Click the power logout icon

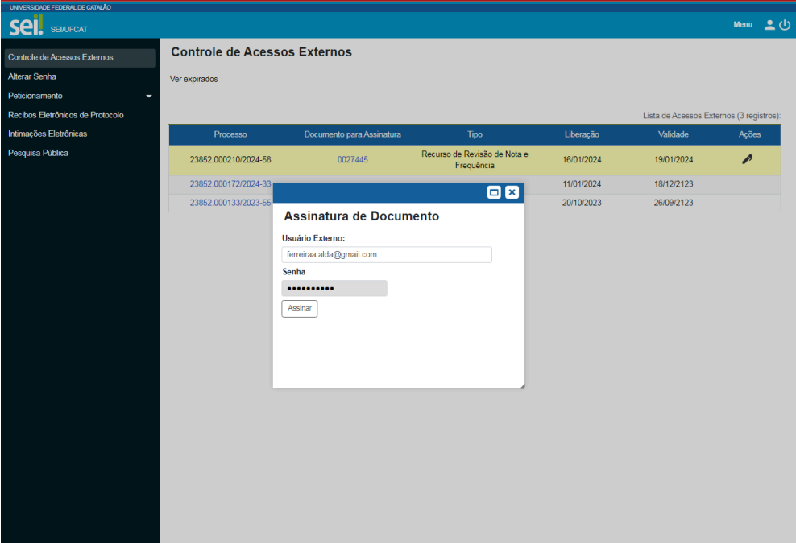tap(785, 25)
